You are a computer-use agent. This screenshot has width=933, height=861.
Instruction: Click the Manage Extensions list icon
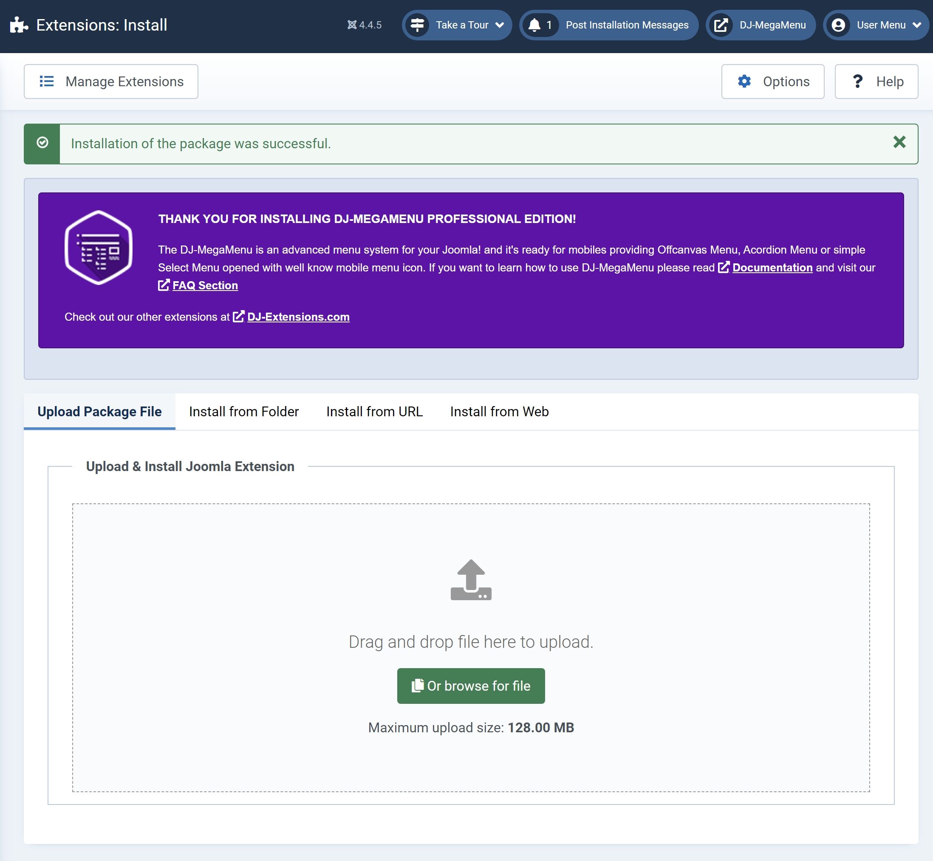pyautogui.click(x=46, y=81)
